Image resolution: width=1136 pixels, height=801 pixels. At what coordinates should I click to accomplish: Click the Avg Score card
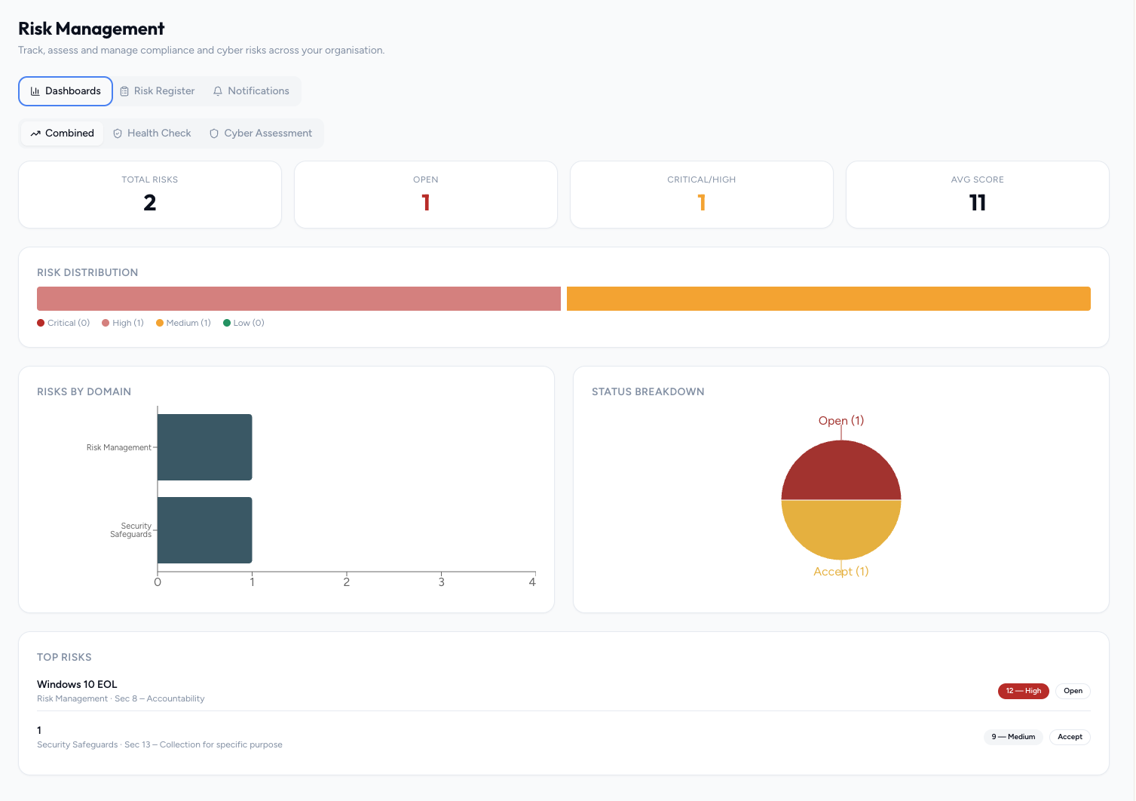(x=978, y=195)
